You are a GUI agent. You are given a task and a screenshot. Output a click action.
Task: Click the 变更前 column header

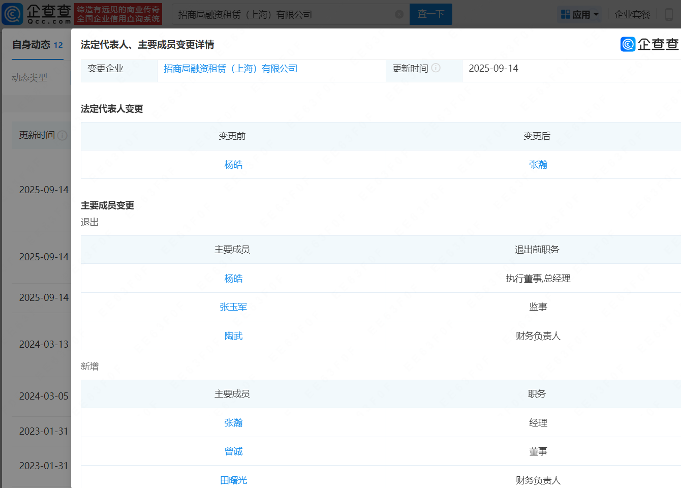coord(232,136)
